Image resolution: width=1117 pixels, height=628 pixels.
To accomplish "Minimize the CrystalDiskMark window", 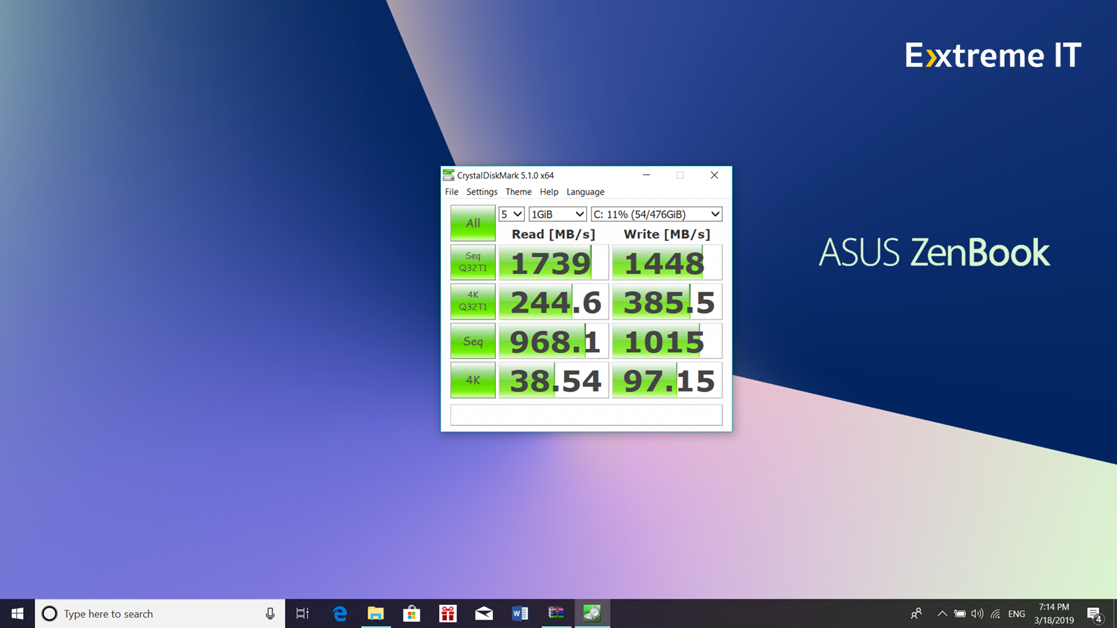I will pos(646,175).
